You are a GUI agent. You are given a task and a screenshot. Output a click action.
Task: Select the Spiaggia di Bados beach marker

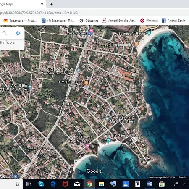pyautogui.click(x=149, y=33)
